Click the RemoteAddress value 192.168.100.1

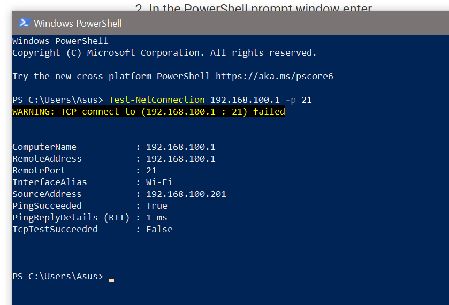(x=181, y=159)
